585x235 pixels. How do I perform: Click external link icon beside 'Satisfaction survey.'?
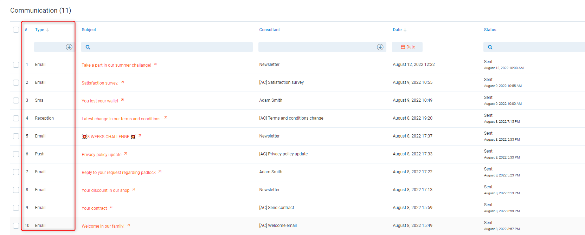[122, 82]
